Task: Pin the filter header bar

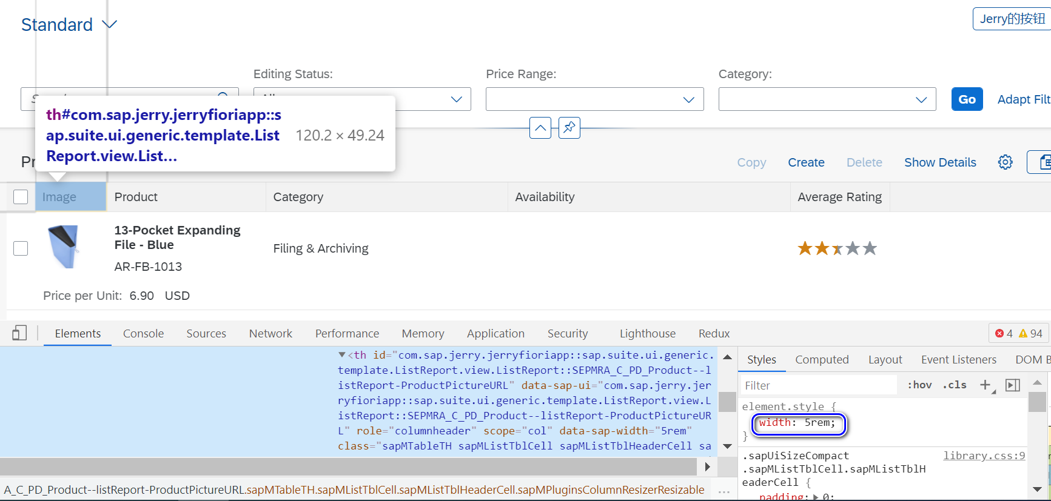Action: 569,128
